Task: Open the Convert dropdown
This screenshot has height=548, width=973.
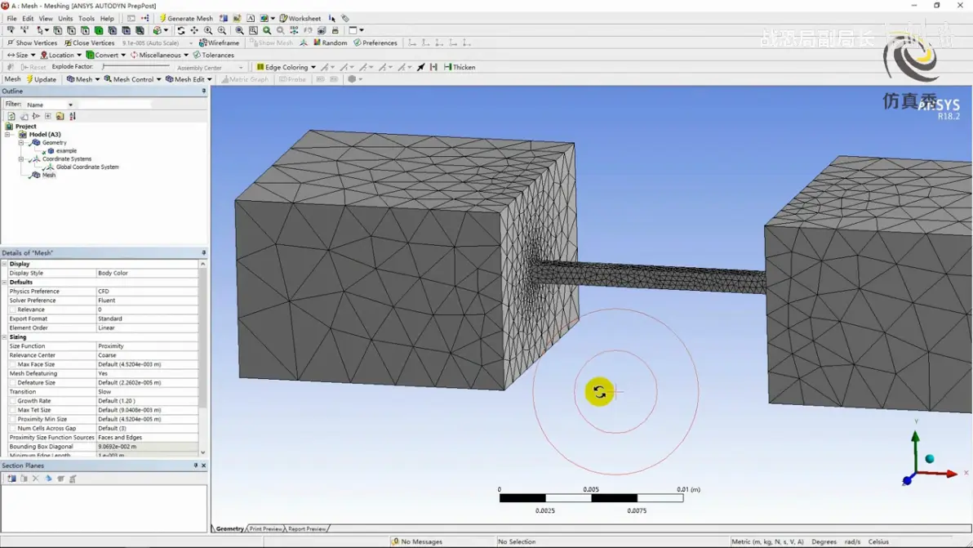Action: click(106, 56)
